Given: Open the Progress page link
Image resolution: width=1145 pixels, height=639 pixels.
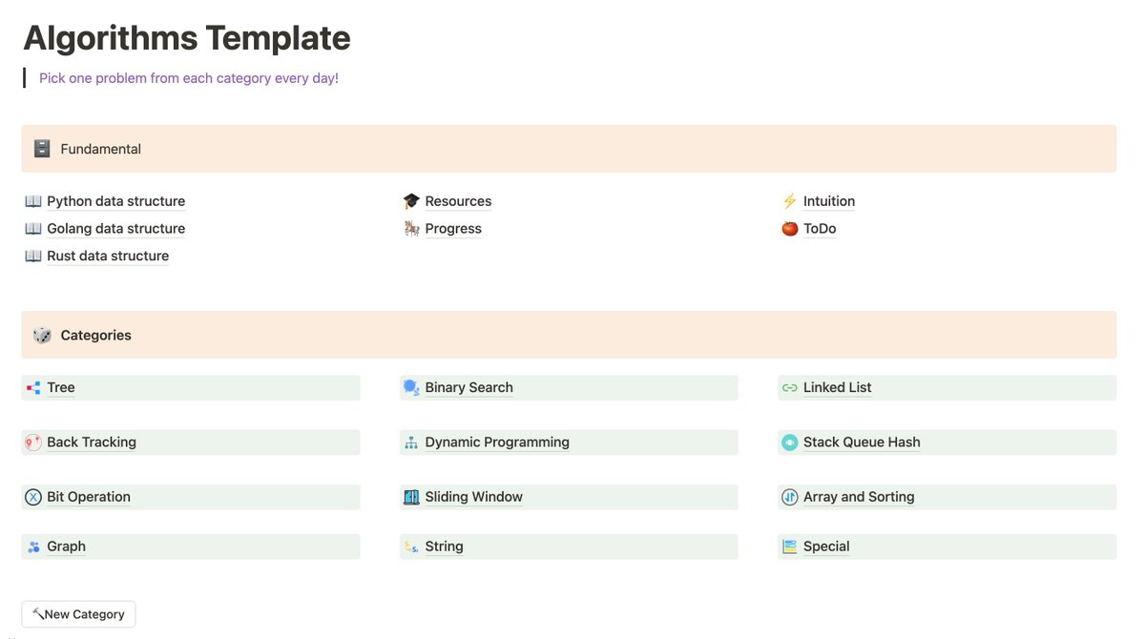Looking at the screenshot, I should (x=453, y=229).
